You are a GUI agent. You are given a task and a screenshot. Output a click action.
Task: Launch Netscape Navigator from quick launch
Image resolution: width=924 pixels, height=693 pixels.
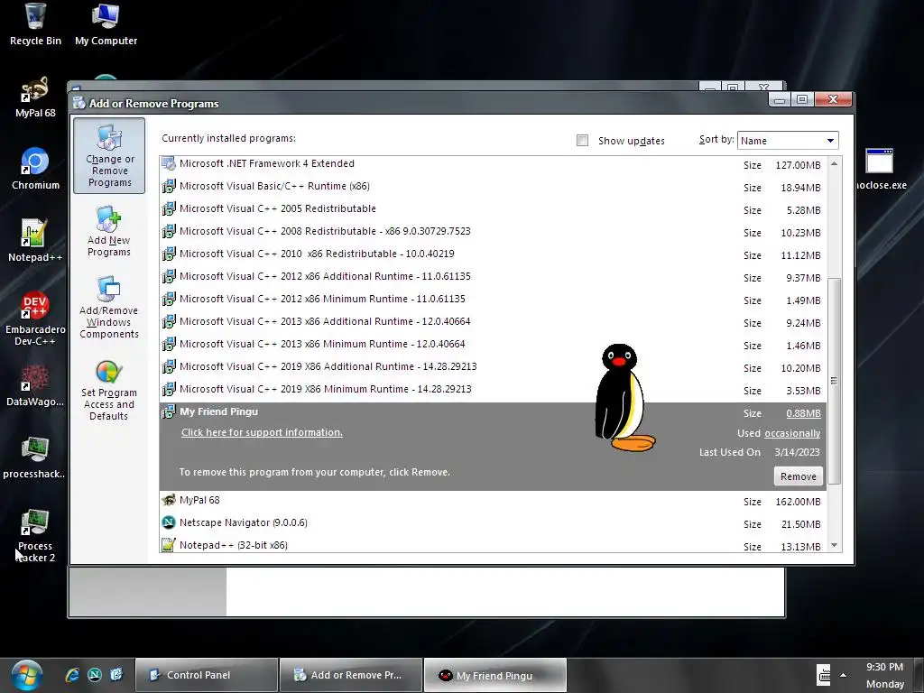point(94,675)
